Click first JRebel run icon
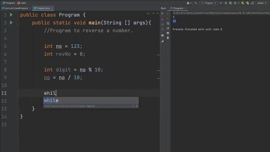 coord(243,3)
